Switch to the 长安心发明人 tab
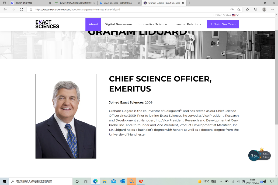The width and height of the screenshot is (278, 185). pos(75,3)
